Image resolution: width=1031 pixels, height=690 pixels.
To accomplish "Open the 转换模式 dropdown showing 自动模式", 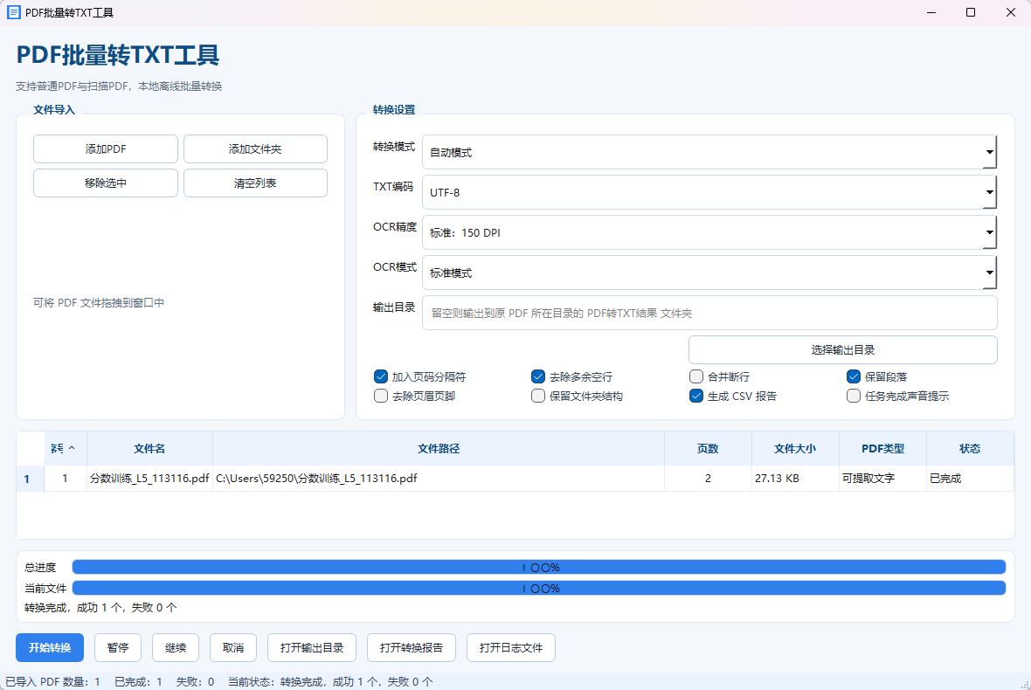I will 709,153.
